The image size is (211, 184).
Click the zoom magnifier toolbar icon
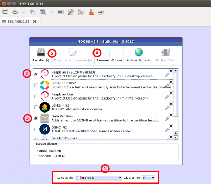tap(43, 12)
